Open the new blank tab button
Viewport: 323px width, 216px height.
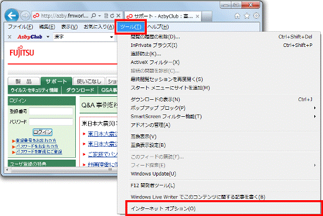207,16
